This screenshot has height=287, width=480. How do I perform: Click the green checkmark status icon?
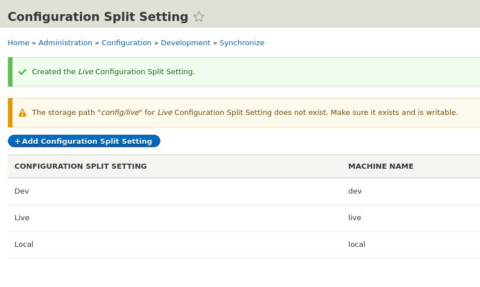[x=22, y=72]
